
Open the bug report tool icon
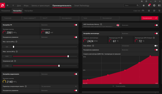tap(142, 1)
